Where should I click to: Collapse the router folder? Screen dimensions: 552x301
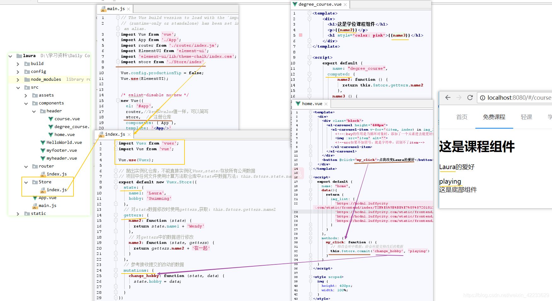26,167
